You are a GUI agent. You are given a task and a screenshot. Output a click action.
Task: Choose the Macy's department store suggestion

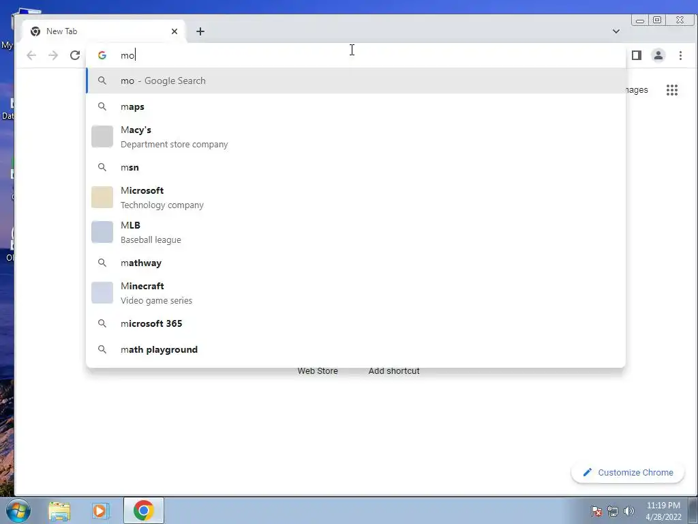point(356,136)
